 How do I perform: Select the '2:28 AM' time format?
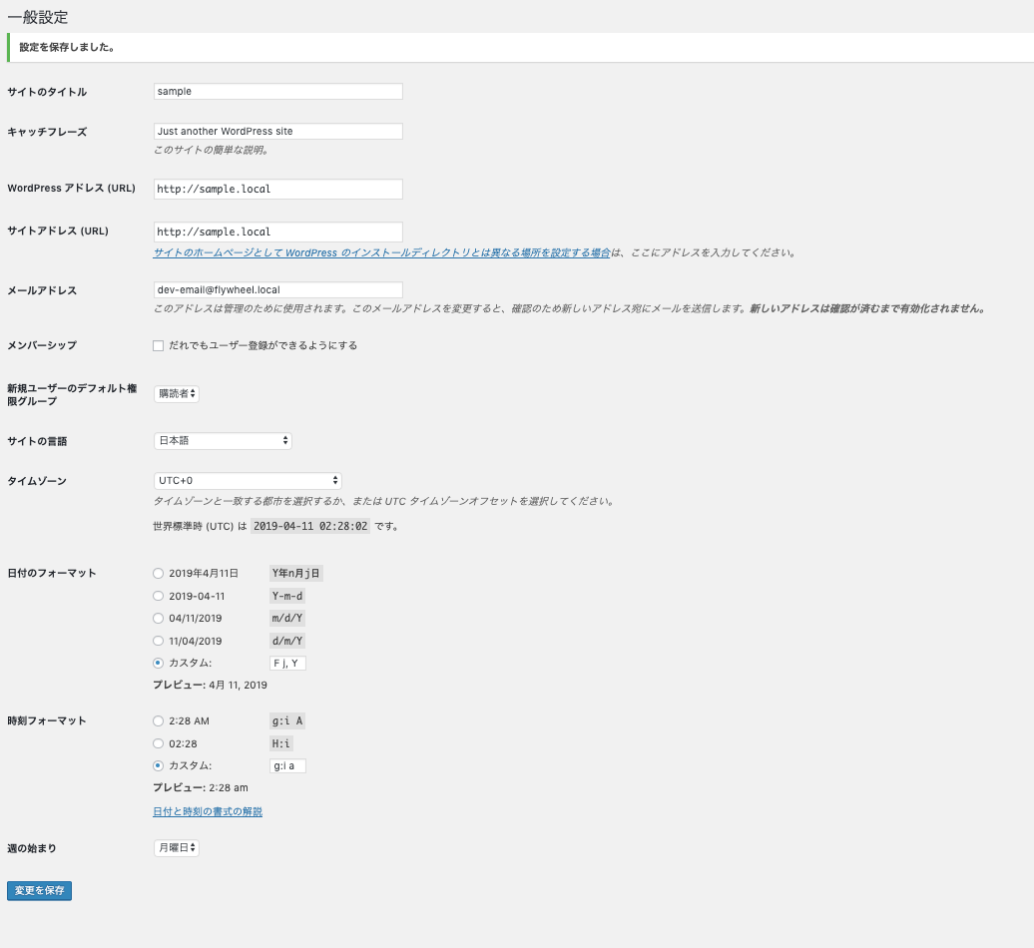[158, 720]
